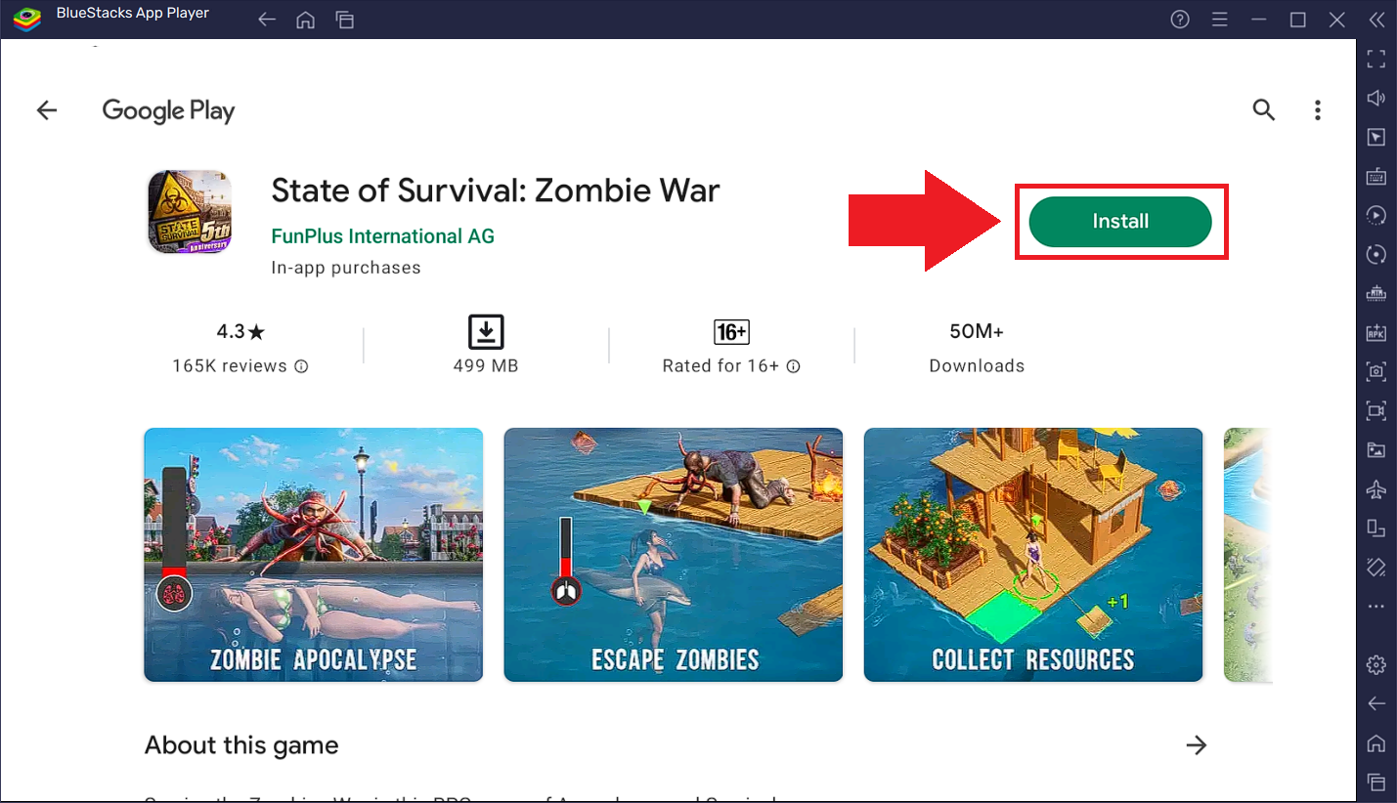Show more sidebar tools via three dots
Screen dimensions: 1397x803
point(1376,606)
